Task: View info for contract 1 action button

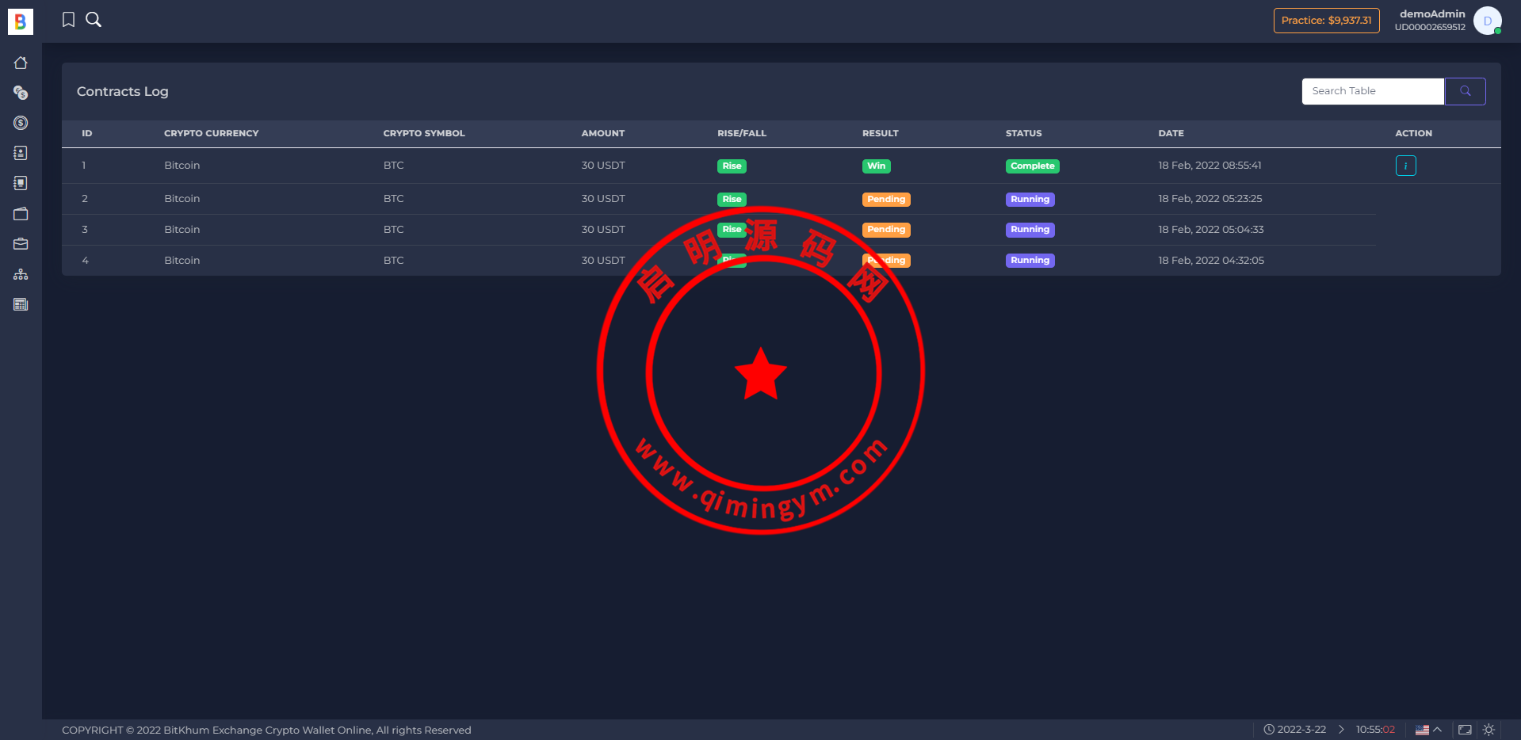Action: pos(1405,166)
